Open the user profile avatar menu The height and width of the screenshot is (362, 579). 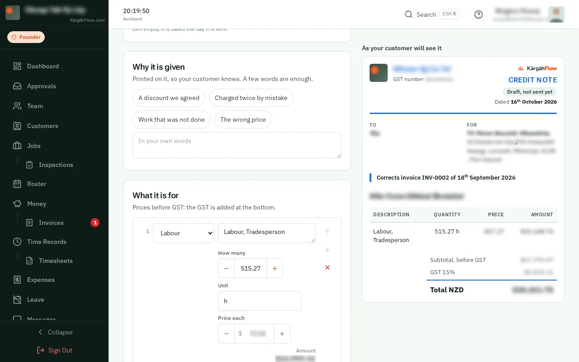(x=556, y=14)
